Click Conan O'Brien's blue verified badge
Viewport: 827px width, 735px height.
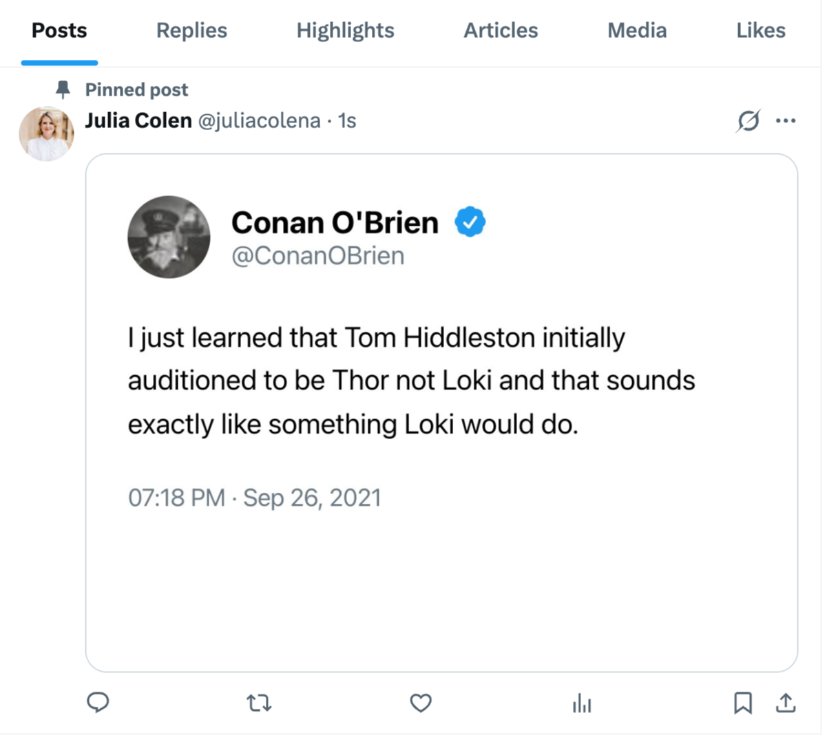click(469, 221)
